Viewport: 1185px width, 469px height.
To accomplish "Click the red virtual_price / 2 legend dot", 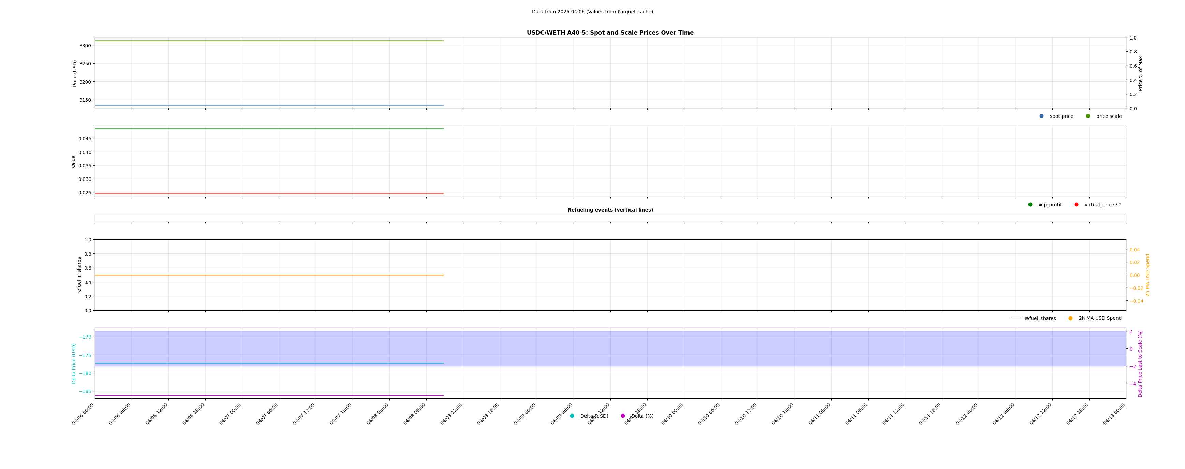I will [x=1077, y=205].
